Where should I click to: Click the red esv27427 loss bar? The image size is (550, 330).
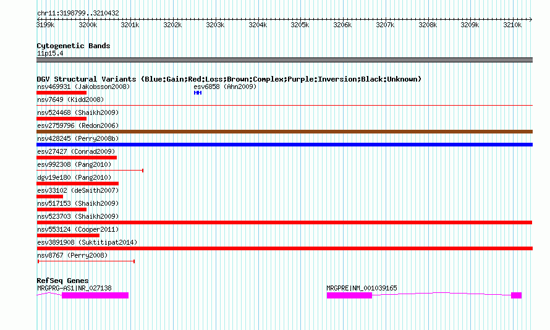point(77,158)
